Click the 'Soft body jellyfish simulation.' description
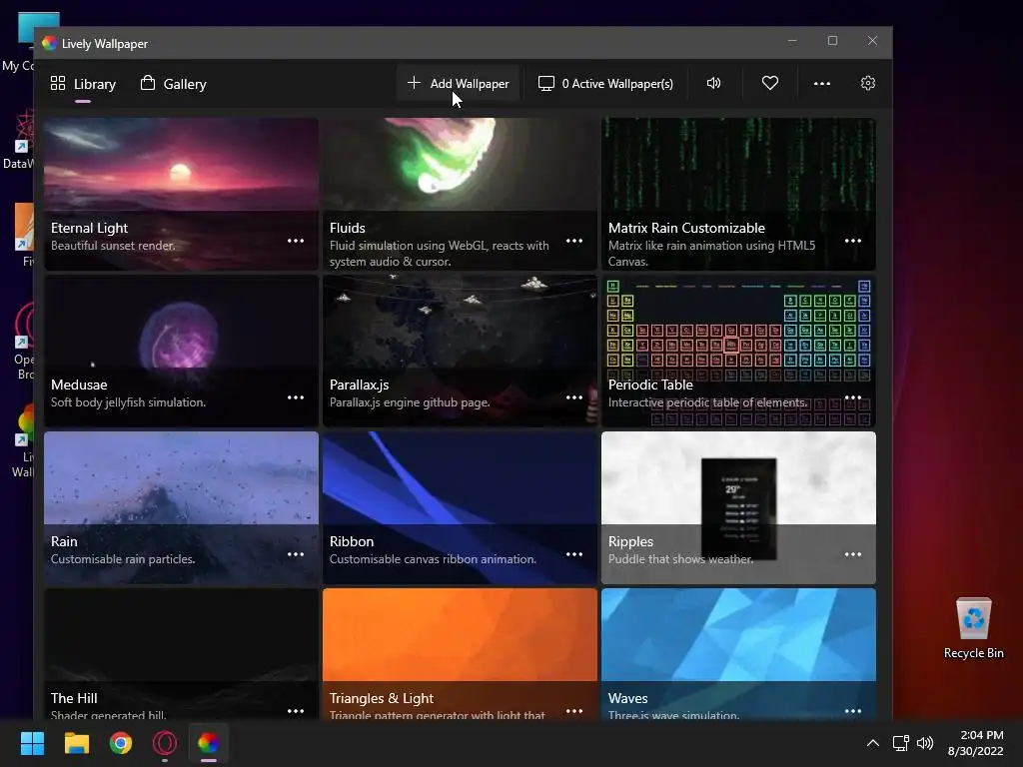The height and width of the screenshot is (767, 1023). (129, 402)
